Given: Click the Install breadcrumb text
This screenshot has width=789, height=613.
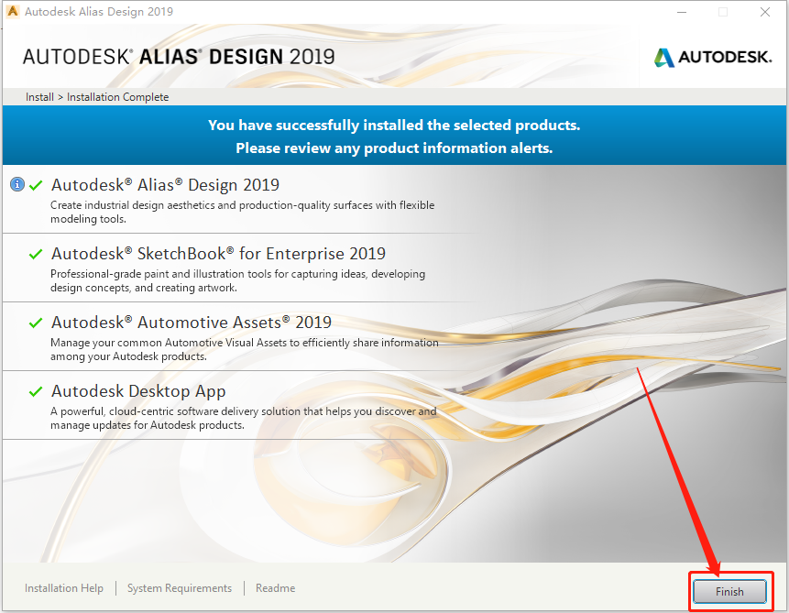Looking at the screenshot, I should coord(39,96).
